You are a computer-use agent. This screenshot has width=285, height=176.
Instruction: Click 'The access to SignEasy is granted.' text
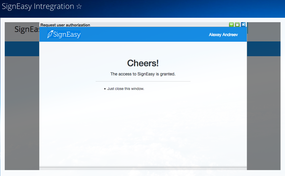coord(143,74)
